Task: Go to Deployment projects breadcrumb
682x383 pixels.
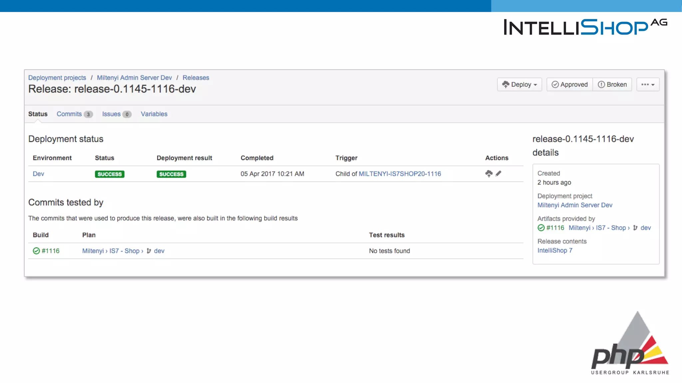Action: coord(57,78)
